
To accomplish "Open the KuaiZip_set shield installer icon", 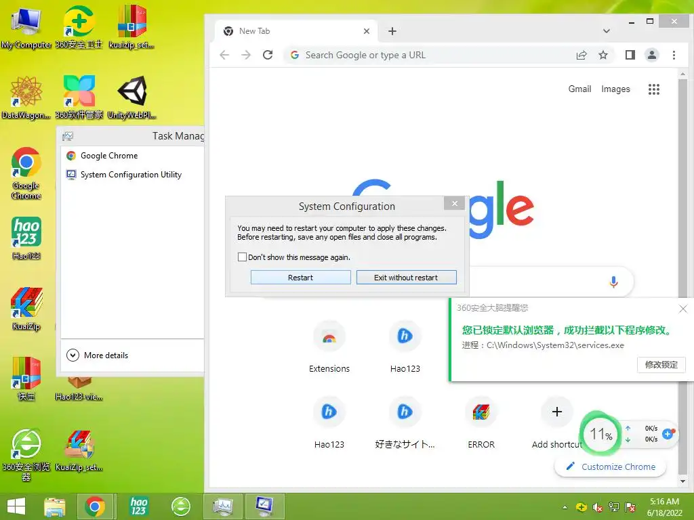I will tap(79, 451).
